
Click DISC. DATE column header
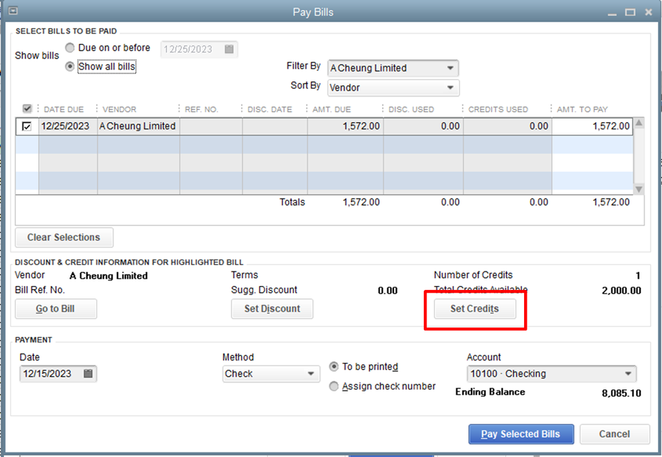(x=270, y=109)
